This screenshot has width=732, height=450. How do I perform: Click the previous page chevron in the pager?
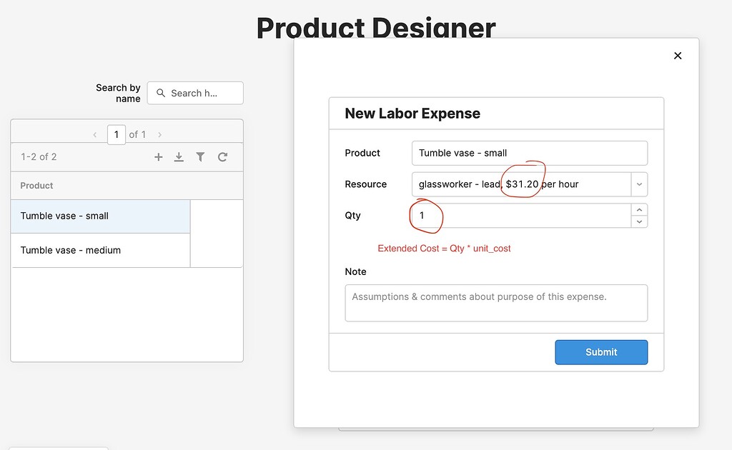coord(94,134)
